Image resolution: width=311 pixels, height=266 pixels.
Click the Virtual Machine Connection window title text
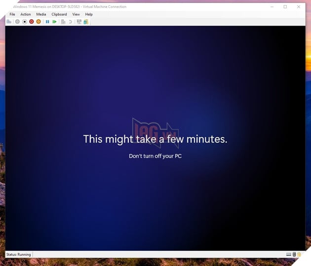click(70, 6)
